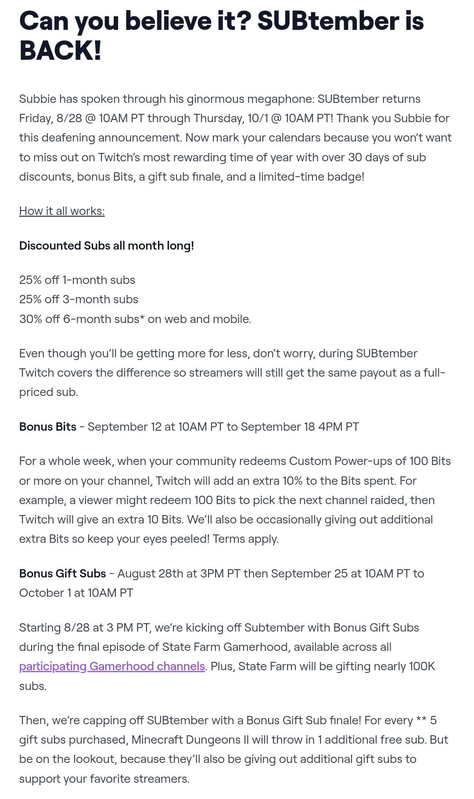Screen dimensions: 474x799
Task: Click the Subbie megaphone intro paragraph
Action: pyautogui.click(x=235, y=138)
